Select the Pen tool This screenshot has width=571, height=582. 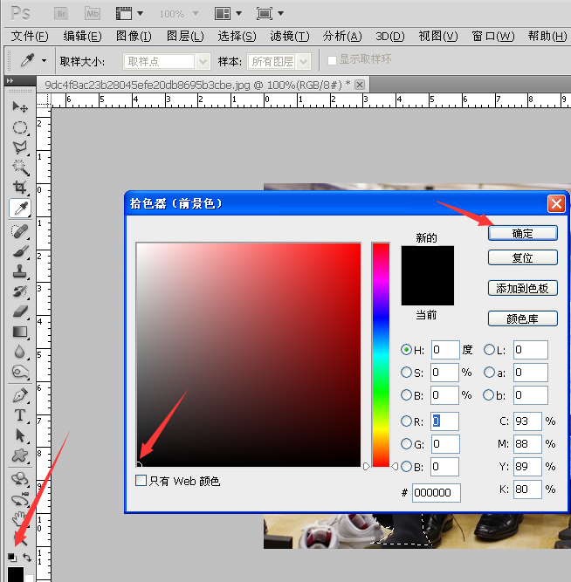[x=20, y=395]
